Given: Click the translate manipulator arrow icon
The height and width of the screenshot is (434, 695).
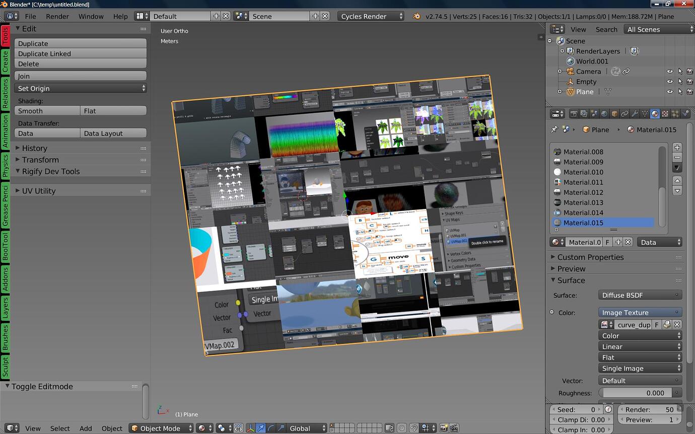Looking at the screenshot, I should pyautogui.click(x=260, y=428).
